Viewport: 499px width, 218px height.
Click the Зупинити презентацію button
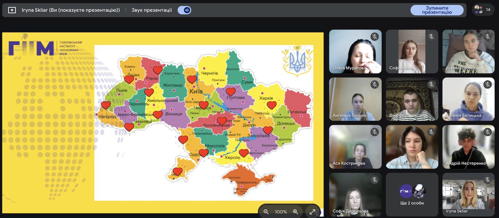click(x=437, y=10)
